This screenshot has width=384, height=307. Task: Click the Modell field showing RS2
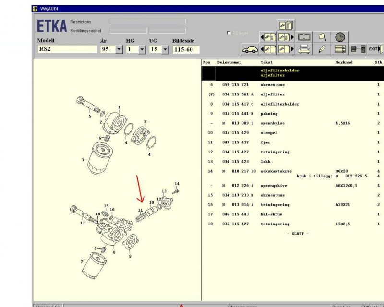click(x=67, y=49)
